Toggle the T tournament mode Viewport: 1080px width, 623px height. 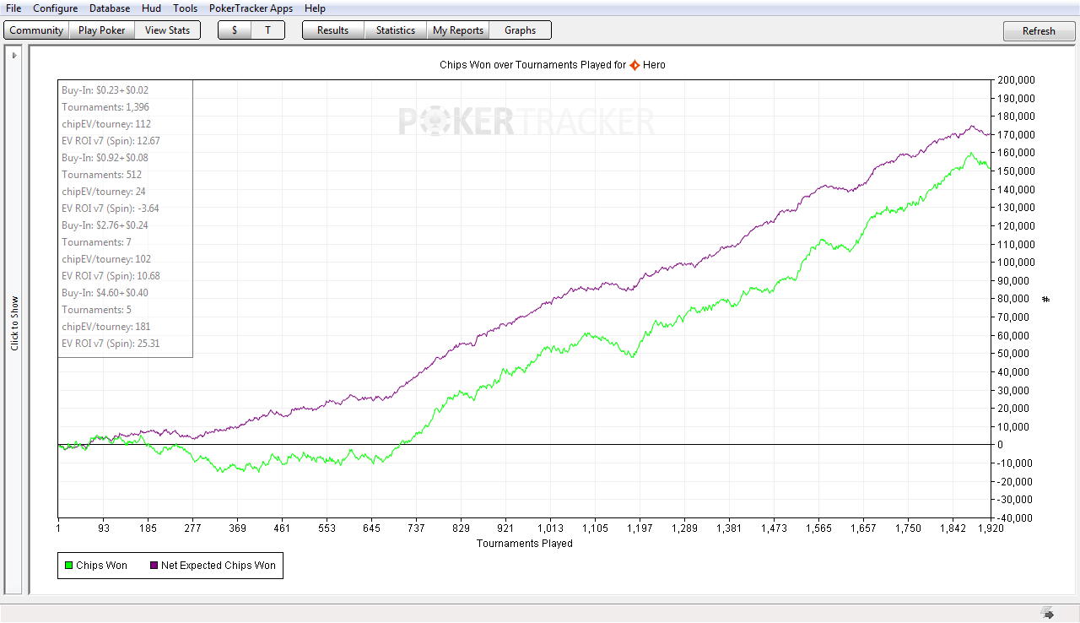click(268, 30)
